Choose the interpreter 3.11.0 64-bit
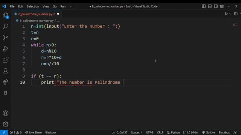This screenshot has height=135, width=241. (x=191, y=132)
